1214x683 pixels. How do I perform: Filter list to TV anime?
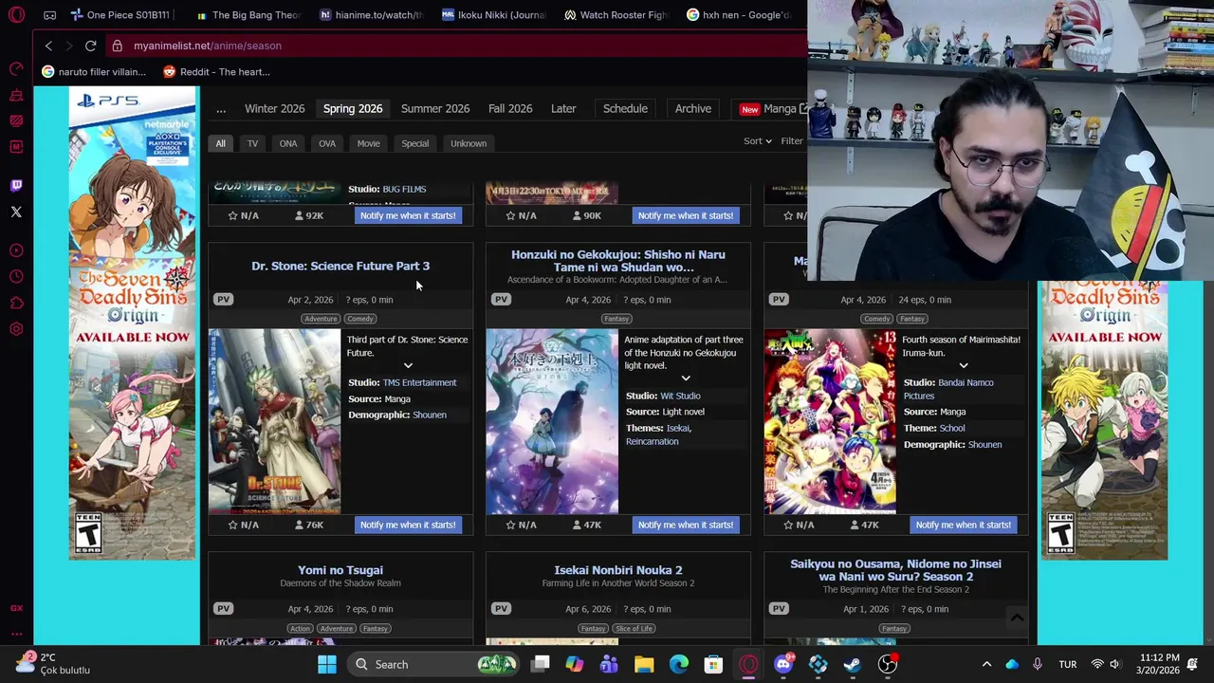click(252, 143)
